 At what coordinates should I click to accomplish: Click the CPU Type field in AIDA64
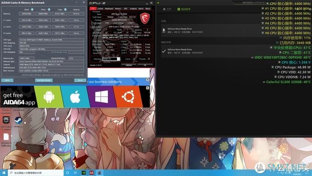[51, 40]
